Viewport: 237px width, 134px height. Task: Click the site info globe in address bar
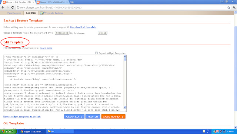18,7
